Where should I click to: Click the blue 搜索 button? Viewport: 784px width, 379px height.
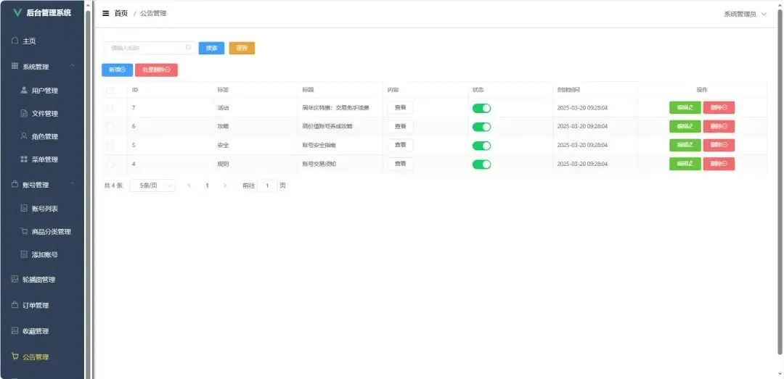point(211,48)
